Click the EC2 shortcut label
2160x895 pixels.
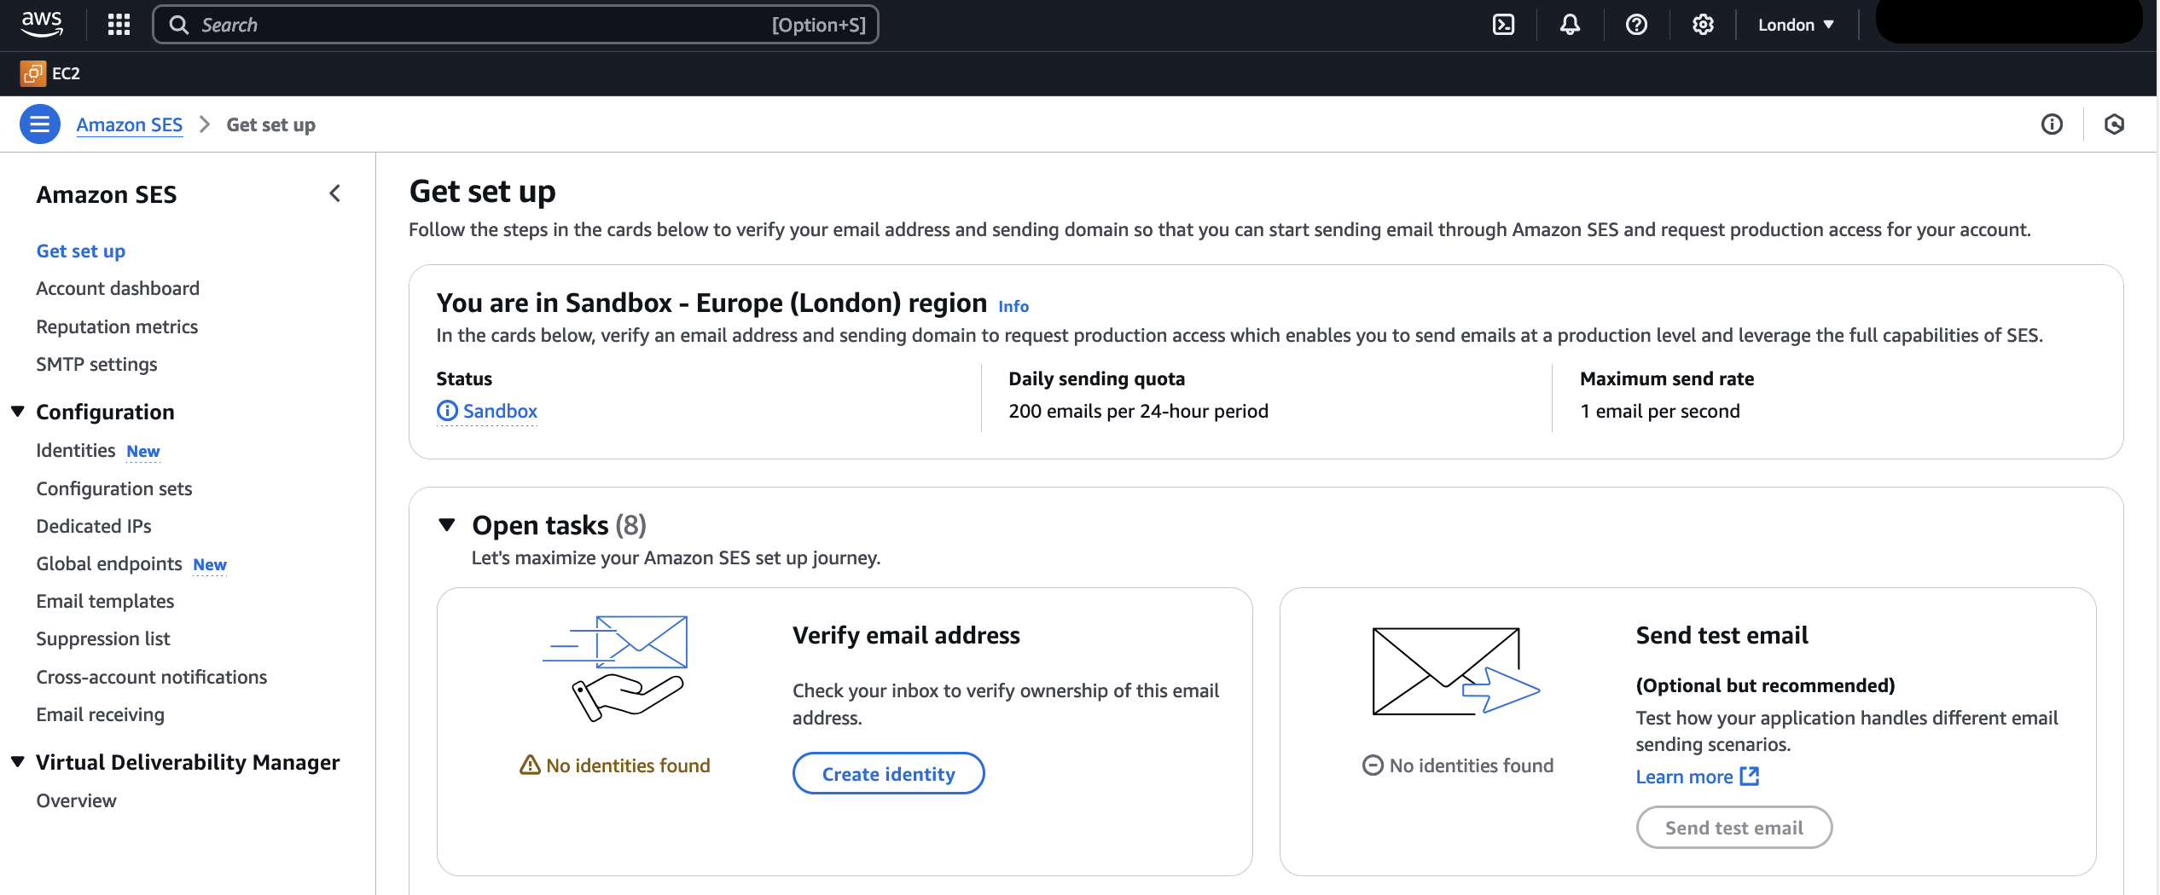pos(66,73)
